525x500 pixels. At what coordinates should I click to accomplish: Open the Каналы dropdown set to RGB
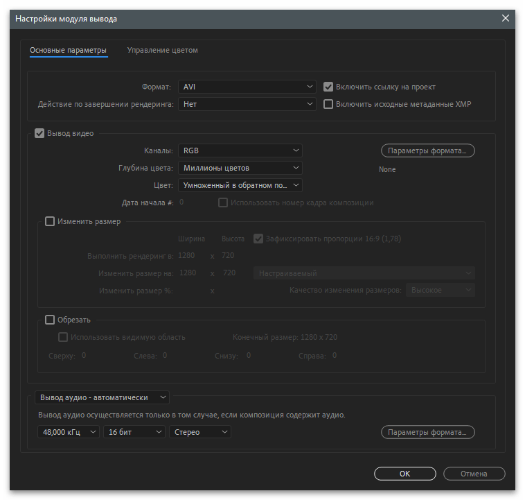(x=240, y=150)
